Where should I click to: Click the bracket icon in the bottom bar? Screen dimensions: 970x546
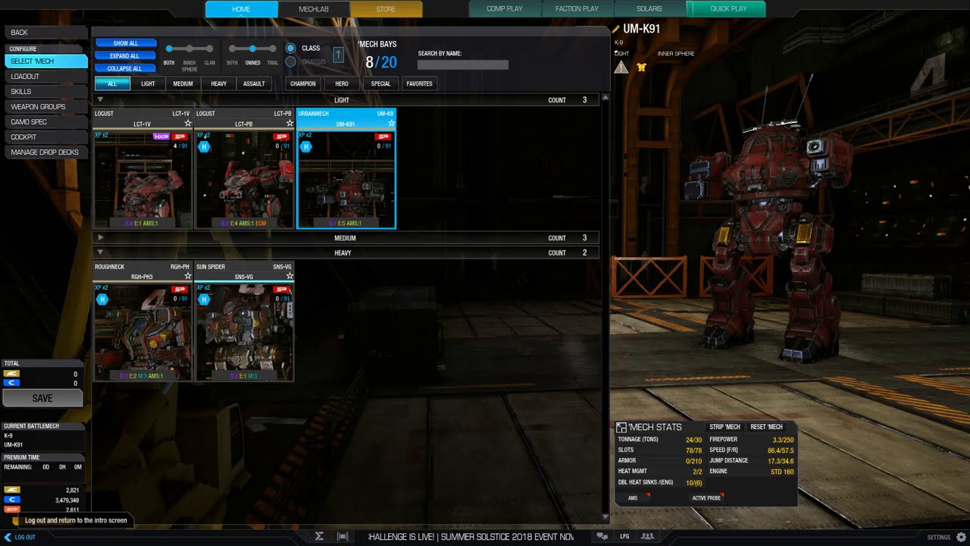pyautogui.click(x=343, y=536)
